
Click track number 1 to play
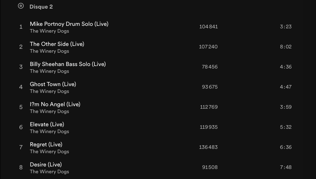[x=21, y=27]
